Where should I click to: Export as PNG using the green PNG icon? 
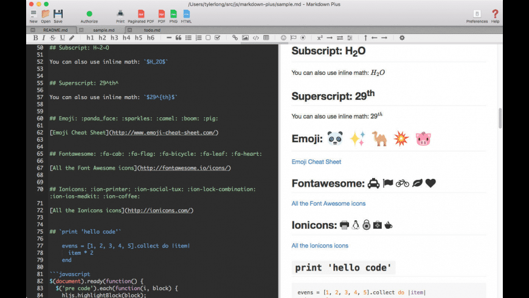click(x=173, y=16)
